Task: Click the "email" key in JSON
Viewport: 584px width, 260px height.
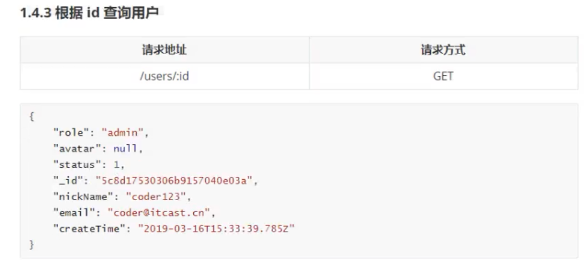Action: 72,213
